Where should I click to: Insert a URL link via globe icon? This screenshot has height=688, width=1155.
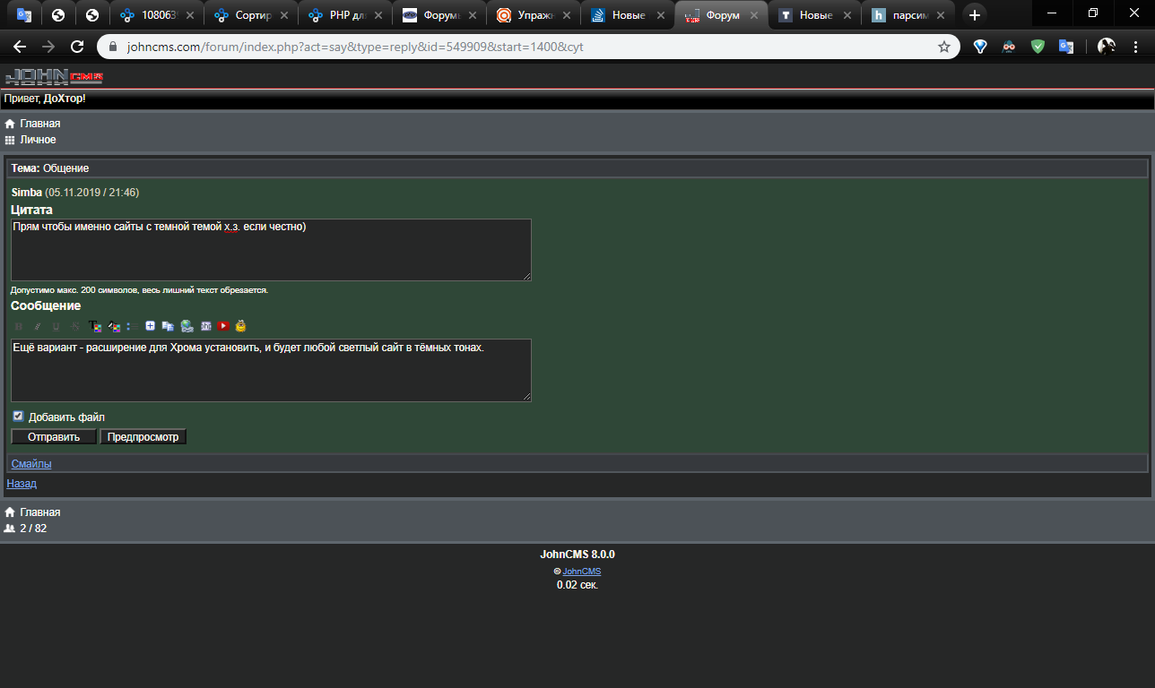pyautogui.click(x=187, y=327)
